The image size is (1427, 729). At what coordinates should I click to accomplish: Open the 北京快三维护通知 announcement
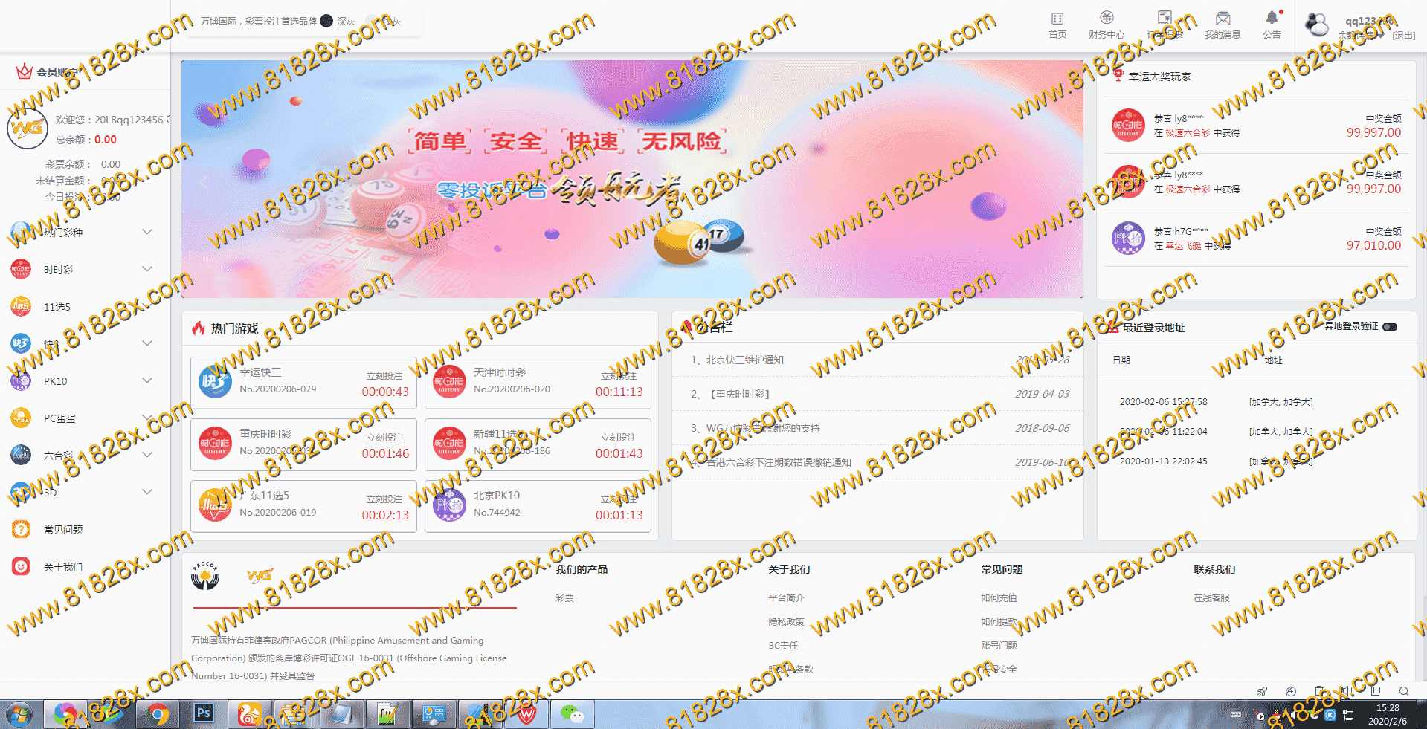[x=744, y=360]
